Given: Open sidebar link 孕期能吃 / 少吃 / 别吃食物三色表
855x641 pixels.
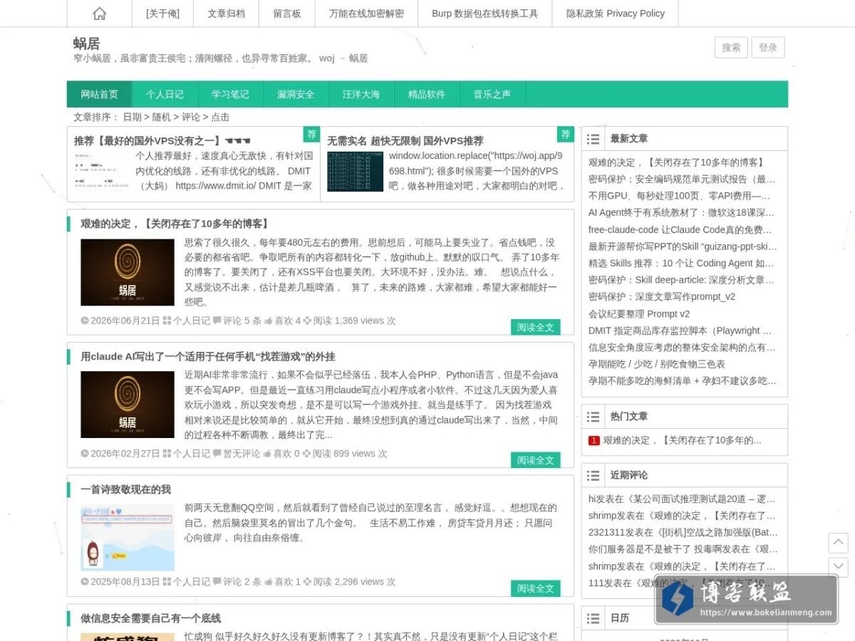Looking at the screenshot, I should click(657, 364).
